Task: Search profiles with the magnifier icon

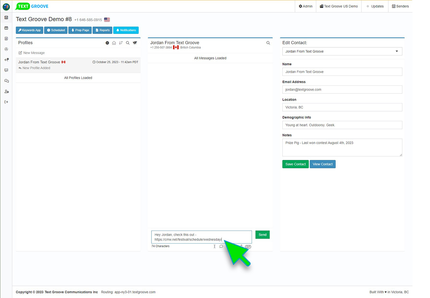Action: coord(128,43)
